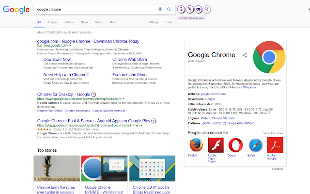Open the screw photo top story thumbnail
This screenshot has height=194, width=310.
57,168
